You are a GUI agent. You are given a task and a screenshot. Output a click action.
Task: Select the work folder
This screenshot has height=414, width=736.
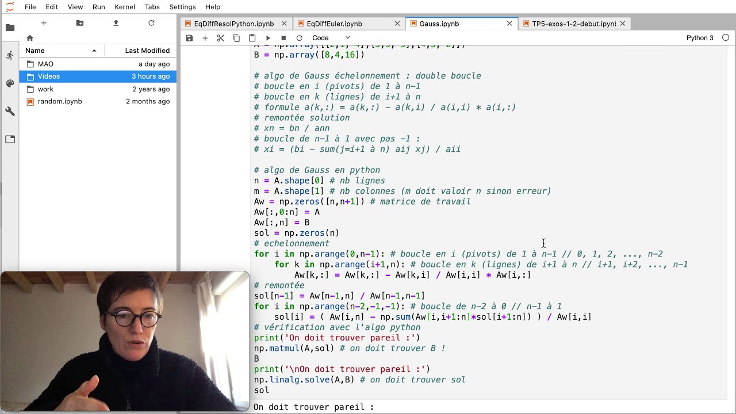[98, 89]
